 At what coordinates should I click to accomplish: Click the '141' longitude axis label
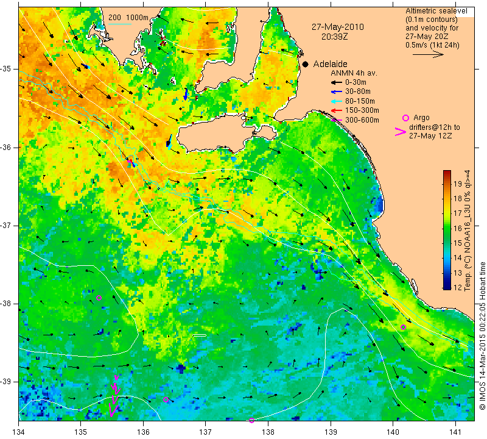click(x=455, y=432)
